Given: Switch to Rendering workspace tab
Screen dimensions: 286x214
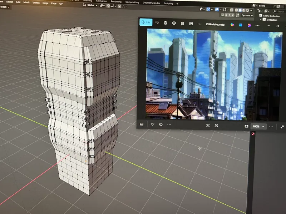Looking at the screenshot, I should pos(116,1).
